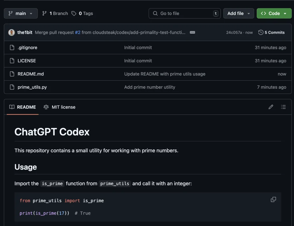The height and width of the screenshot is (226, 294).
Task: Click the file icon for LICENSE
Action: [x=12, y=61]
